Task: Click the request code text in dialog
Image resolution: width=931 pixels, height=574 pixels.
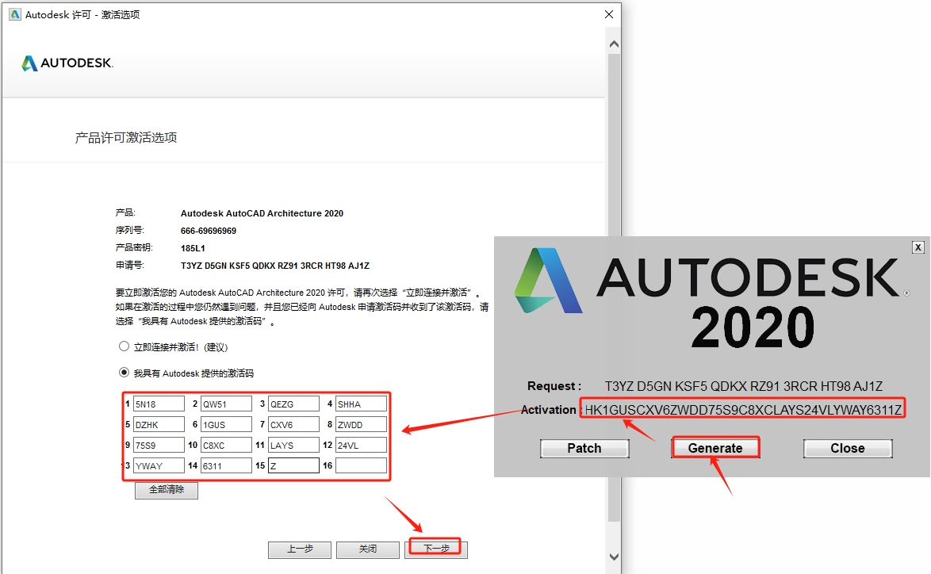Action: click(275, 266)
